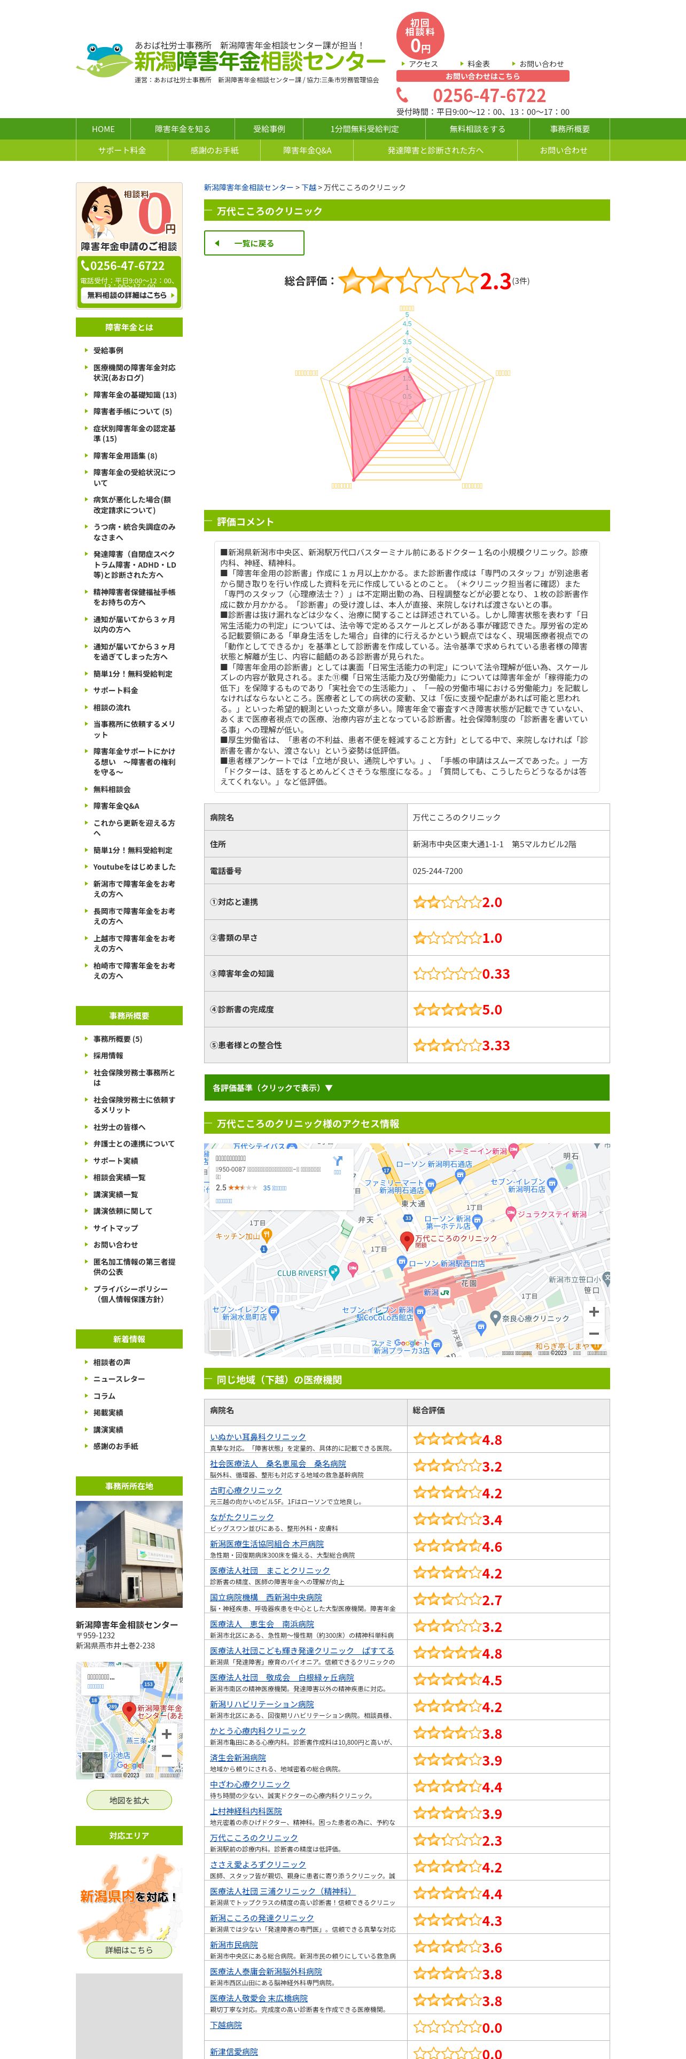Select 1分間無料受給判定 menu item
This screenshot has height=2059, width=686.
364,129
